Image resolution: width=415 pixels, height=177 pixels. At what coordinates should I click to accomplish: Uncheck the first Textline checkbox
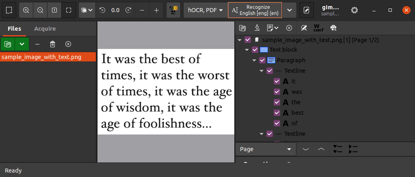[x=270, y=71]
